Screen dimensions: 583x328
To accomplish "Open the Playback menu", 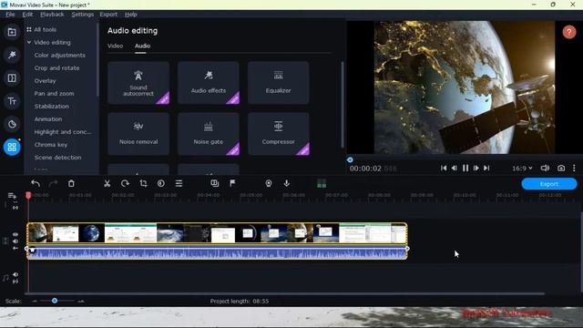I will [52, 15].
